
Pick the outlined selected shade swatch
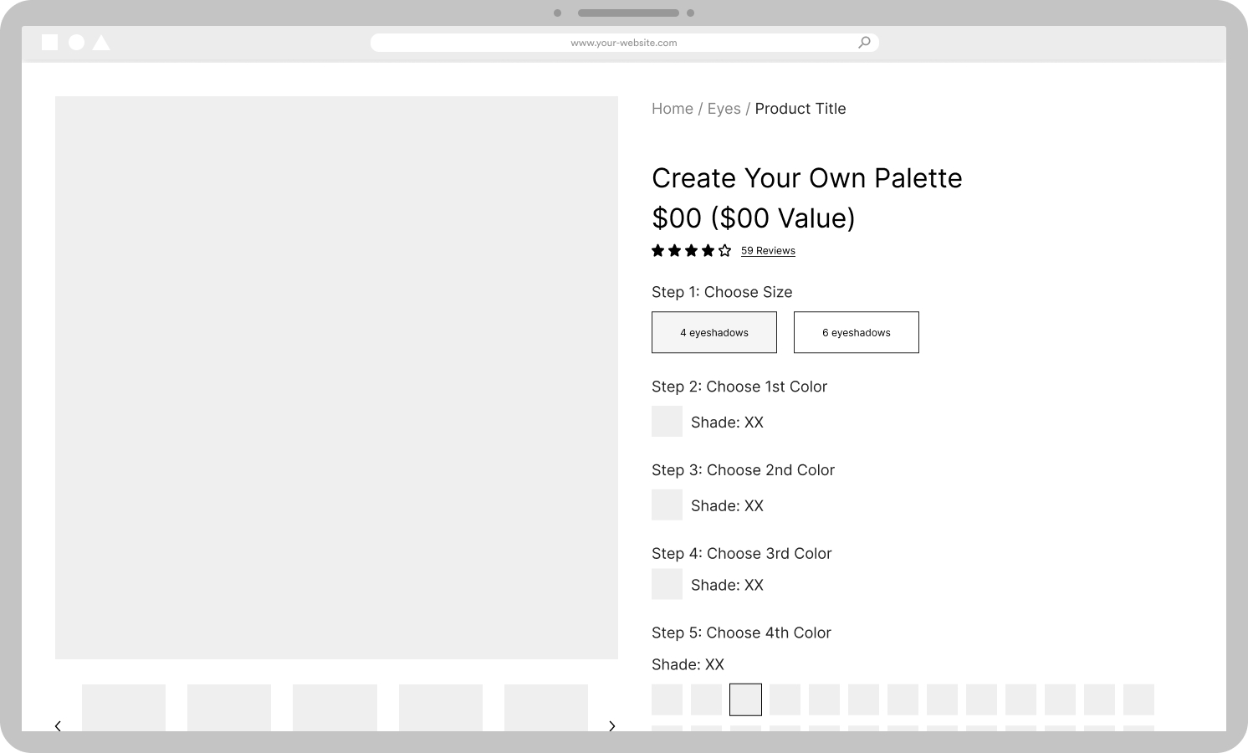click(745, 699)
